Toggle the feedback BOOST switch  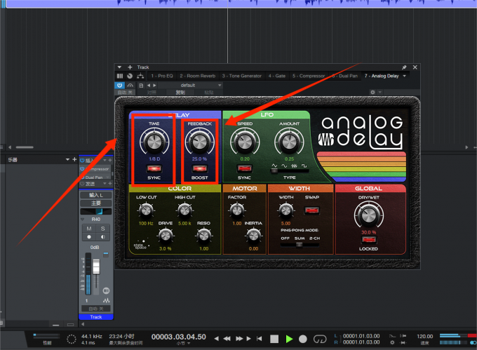(x=199, y=168)
